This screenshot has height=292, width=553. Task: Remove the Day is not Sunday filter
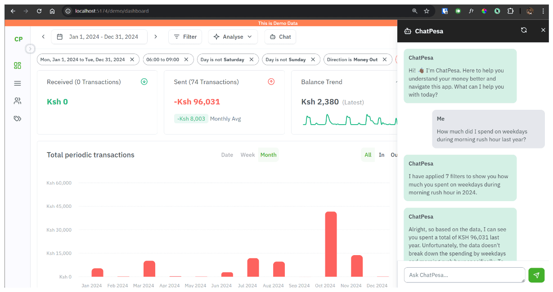(313, 59)
